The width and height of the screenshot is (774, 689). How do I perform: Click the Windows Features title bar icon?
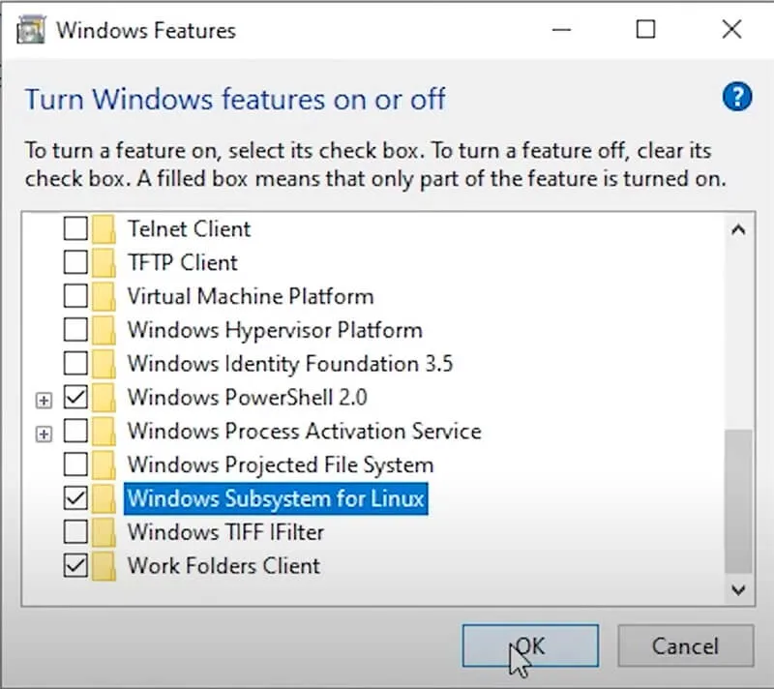(31, 30)
